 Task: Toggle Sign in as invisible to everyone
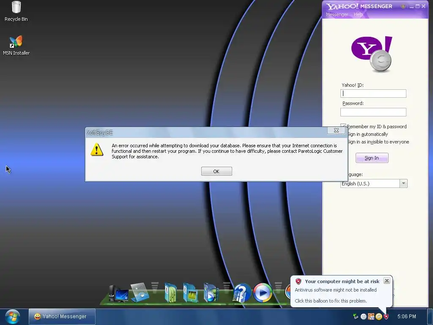point(378,142)
